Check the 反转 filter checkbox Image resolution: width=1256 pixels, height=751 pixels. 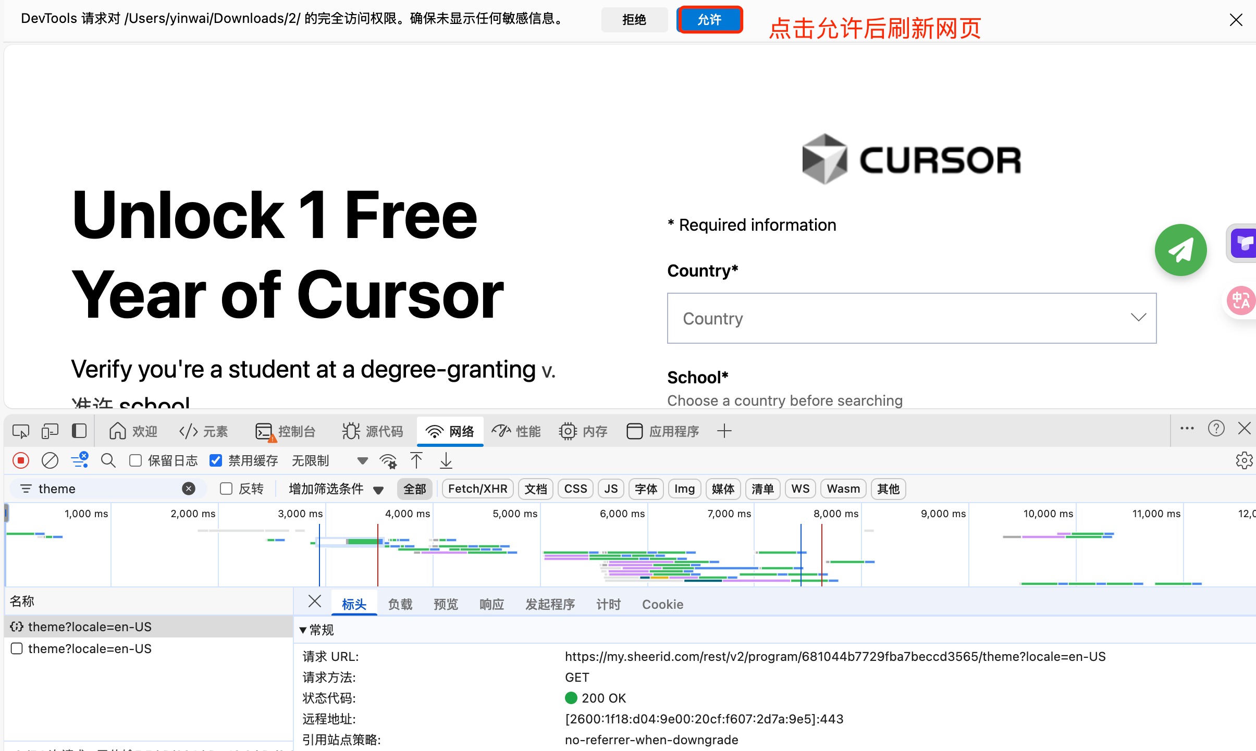(226, 489)
